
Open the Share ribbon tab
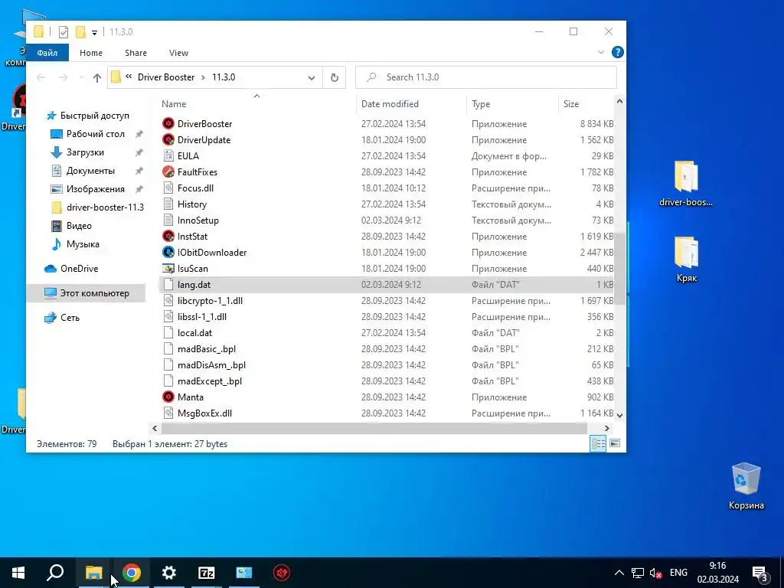(136, 53)
